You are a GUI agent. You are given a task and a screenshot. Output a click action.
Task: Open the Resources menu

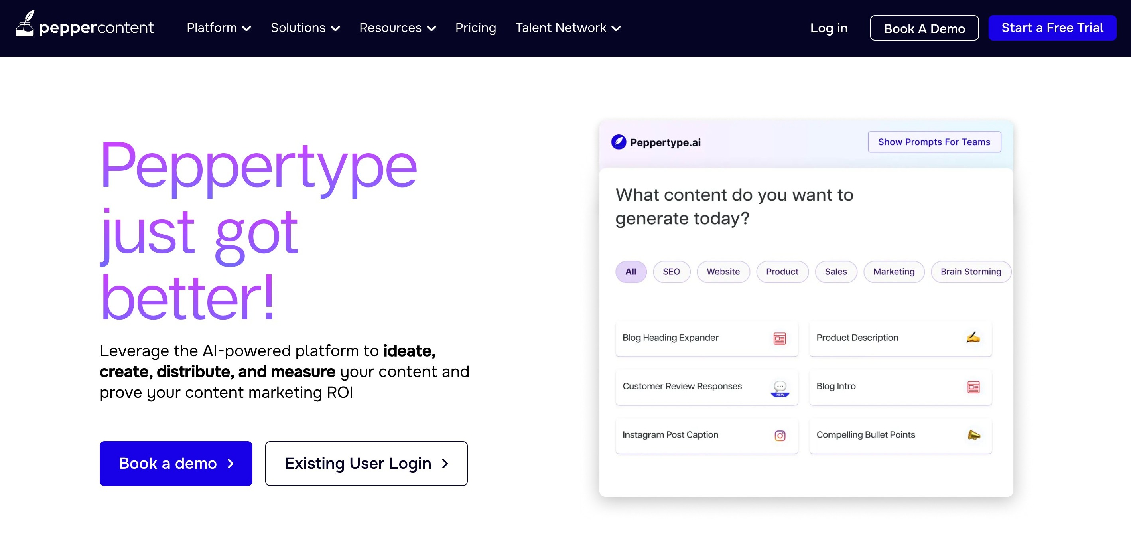[398, 28]
